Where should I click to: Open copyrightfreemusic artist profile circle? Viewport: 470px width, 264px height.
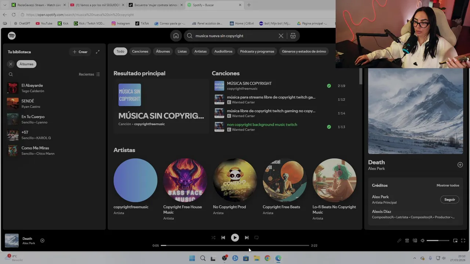(135, 180)
